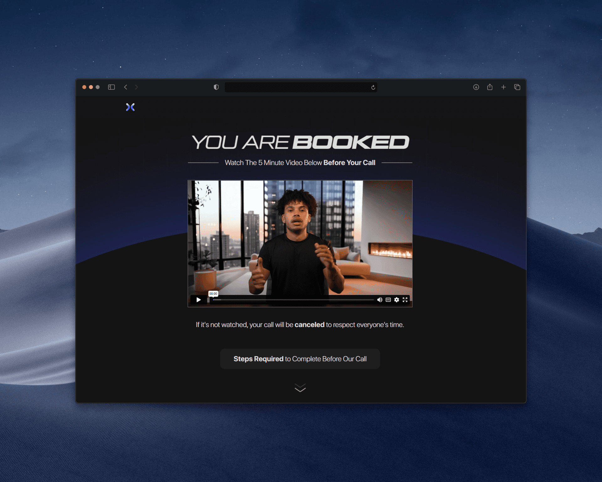This screenshot has width=602, height=482.
Task: Enter fullscreen on the video
Action: point(405,300)
